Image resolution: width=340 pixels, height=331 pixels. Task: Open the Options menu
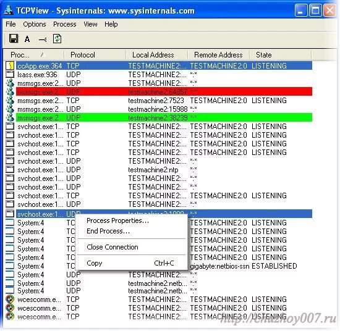(x=35, y=24)
